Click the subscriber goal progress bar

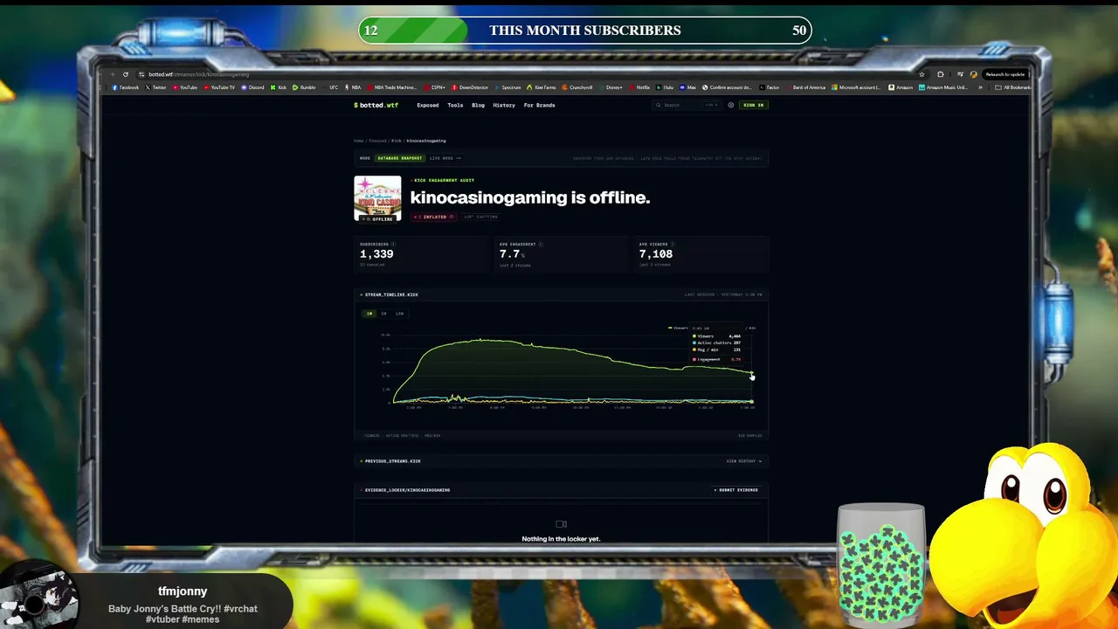(585, 31)
